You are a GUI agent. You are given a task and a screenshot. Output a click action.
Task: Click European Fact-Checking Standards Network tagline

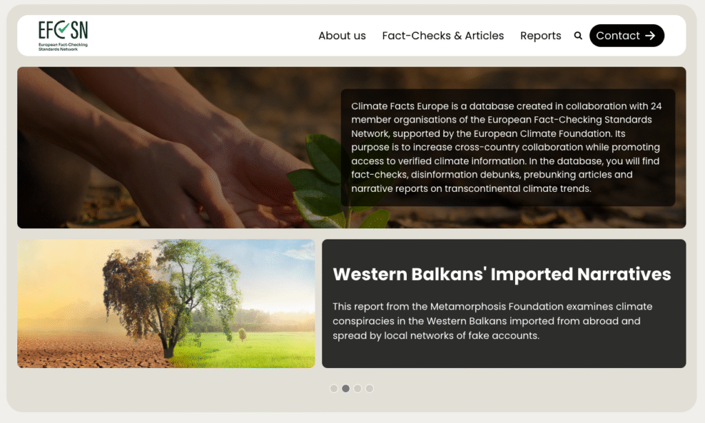point(63,47)
